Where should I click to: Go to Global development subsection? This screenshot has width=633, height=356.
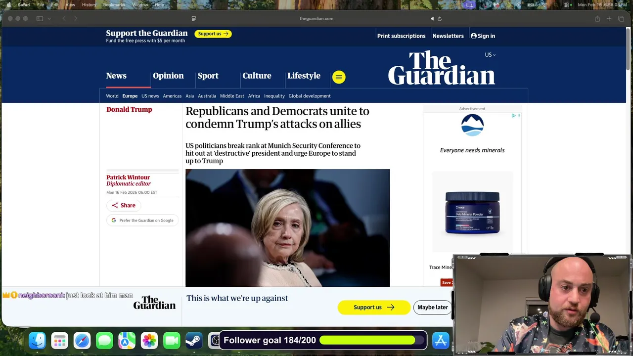(x=310, y=96)
